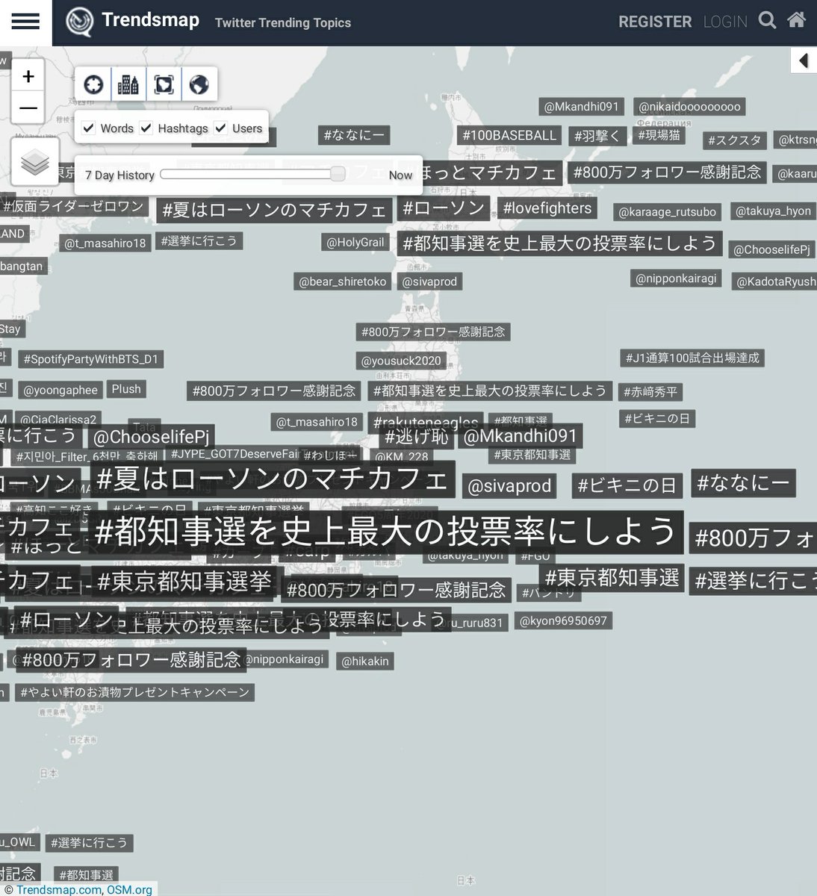Screen dimensions: 817x896
Task: Click the #羽撃く hashtag
Action: pos(597,136)
